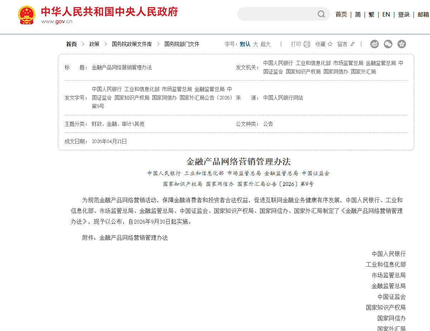Click signature line 中国人民银行

coord(389,254)
